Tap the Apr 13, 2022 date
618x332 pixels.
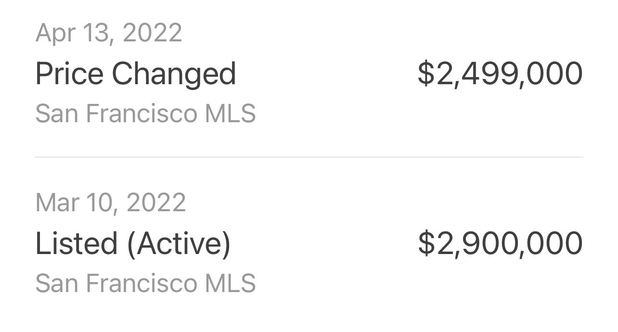click(109, 33)
